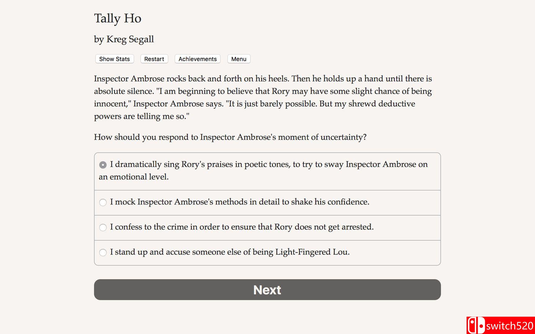Open the Menu button
The image size is (535, 334).
click(239, 59)
